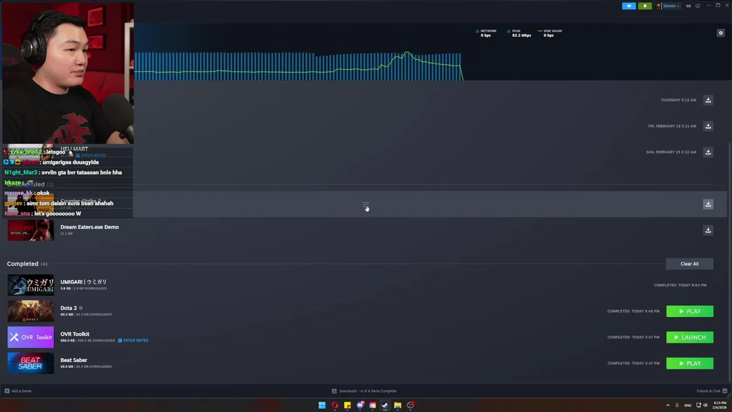Play Beat Saber
The image size is (732, 412).
point(690,363)
